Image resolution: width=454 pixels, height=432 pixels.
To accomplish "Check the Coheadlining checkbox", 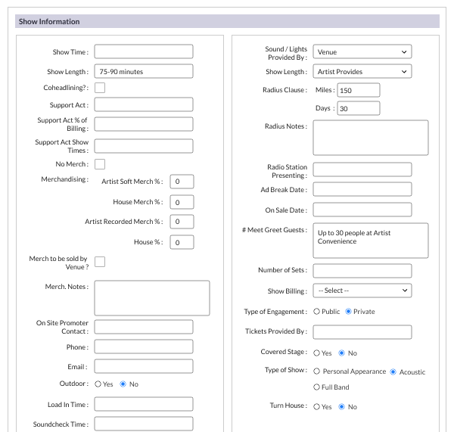I will [100, 88].
